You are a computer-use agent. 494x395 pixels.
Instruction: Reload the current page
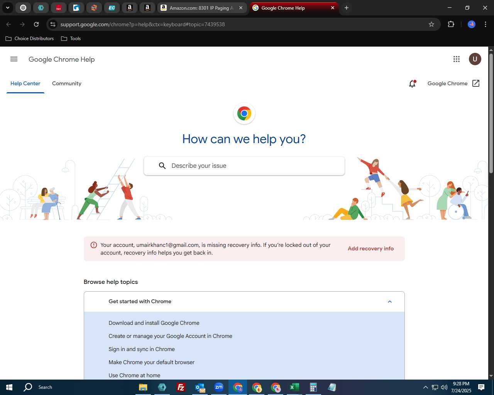coord(36,24)
